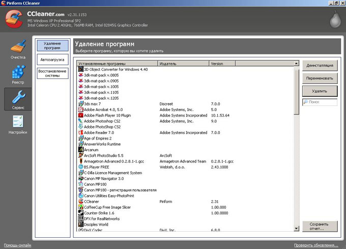This screenshot has width=346, height=249.
Task: Click the Adobe Acrobat 4.0, 5.0 icon
Action: tap(81, 109)
